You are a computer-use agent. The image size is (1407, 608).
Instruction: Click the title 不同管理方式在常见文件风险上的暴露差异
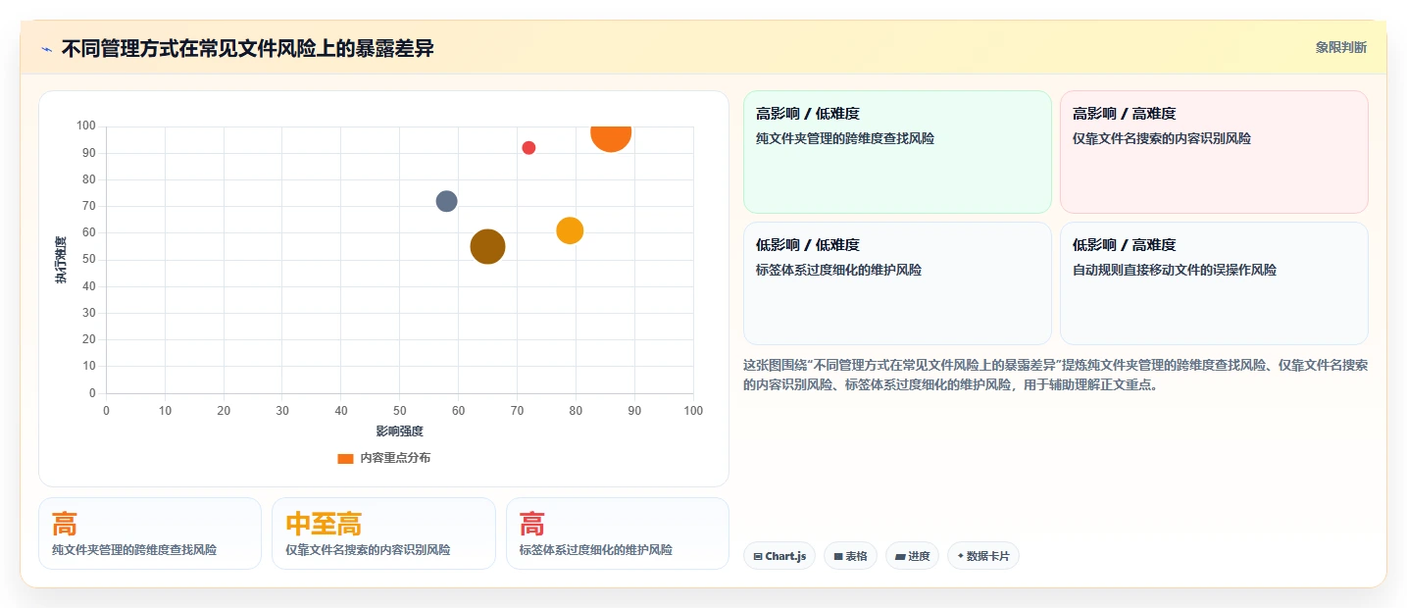click(247, 49)
